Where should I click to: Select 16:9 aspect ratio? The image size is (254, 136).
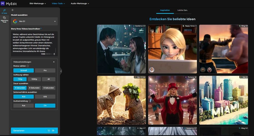coord(23,97)
